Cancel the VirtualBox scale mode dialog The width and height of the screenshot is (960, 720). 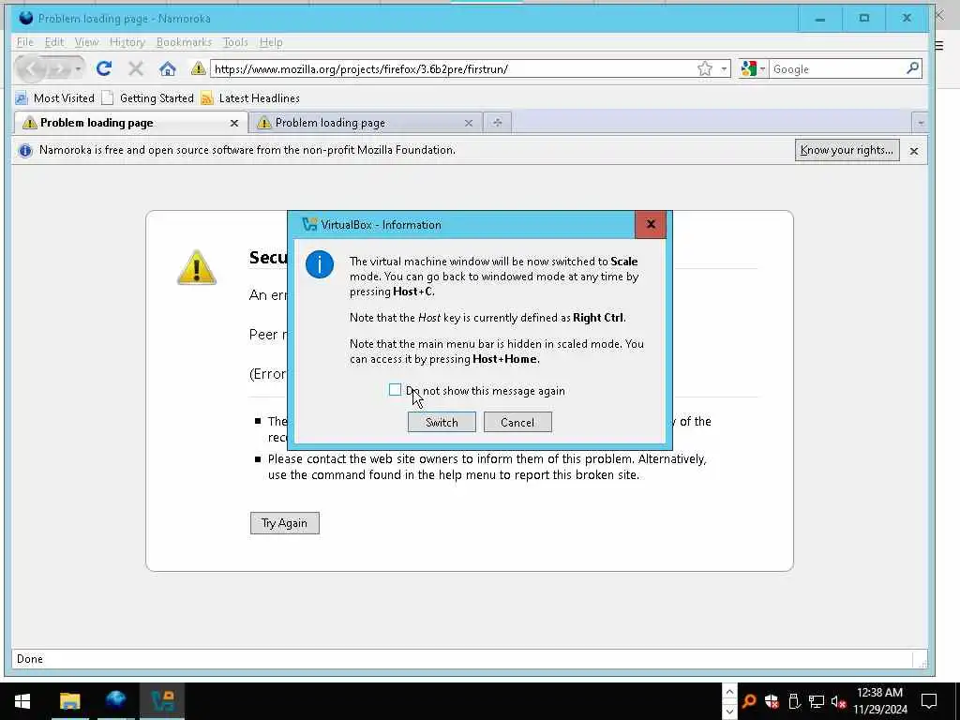coord(517,422)
